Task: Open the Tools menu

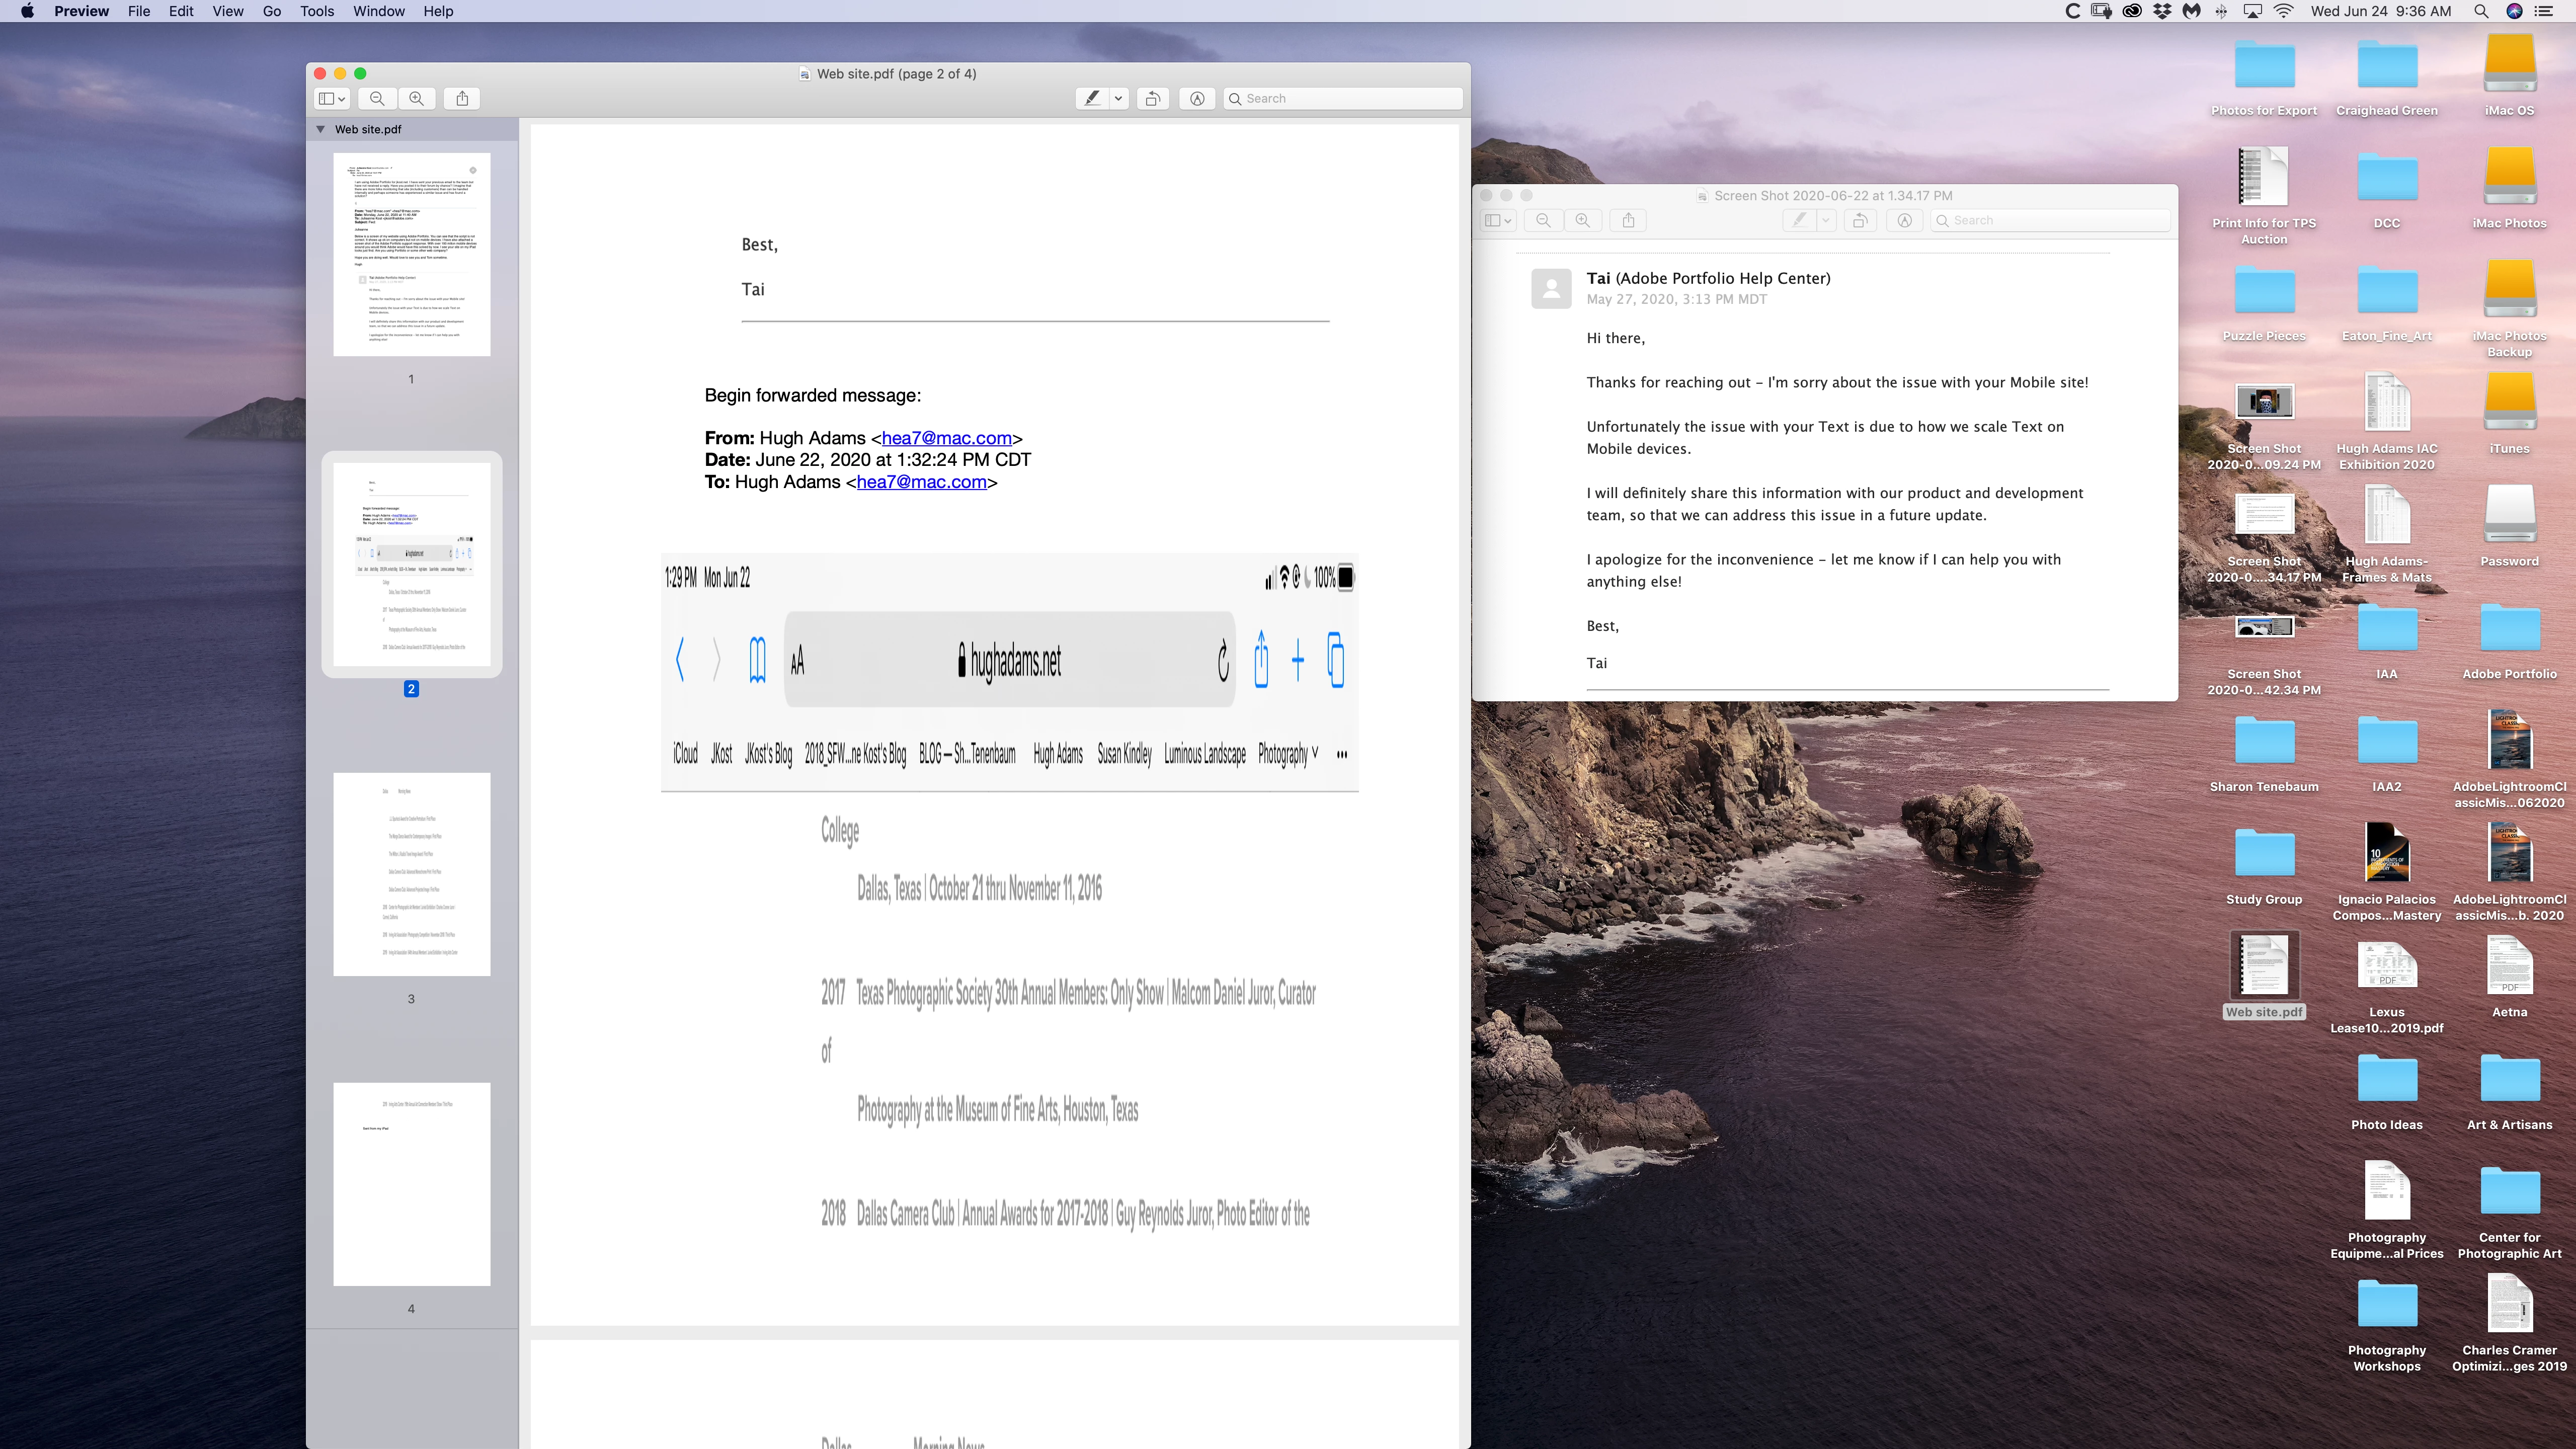Action: (317, 11)
